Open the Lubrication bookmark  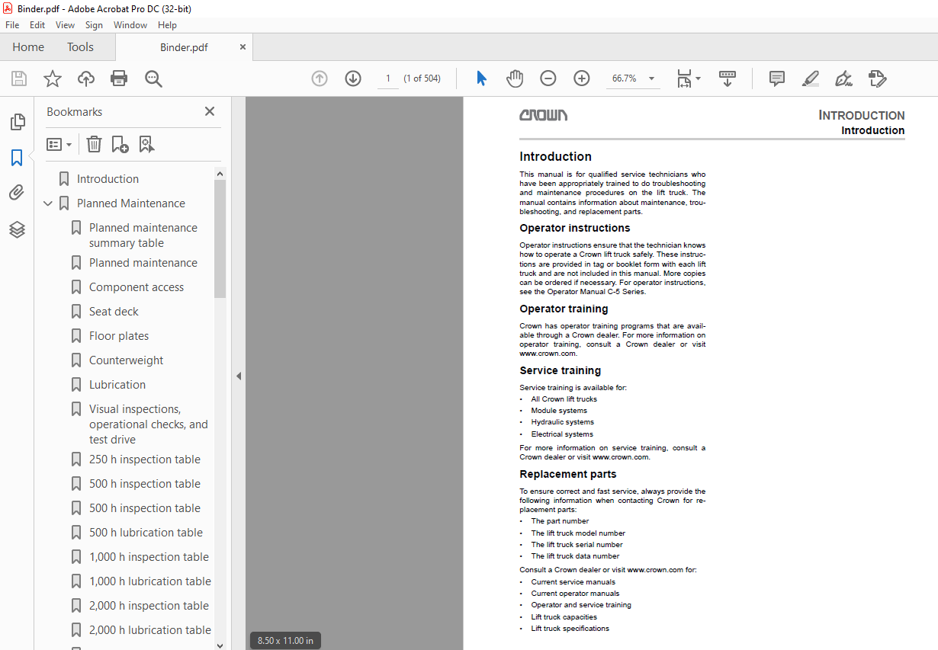coord(117,385)
